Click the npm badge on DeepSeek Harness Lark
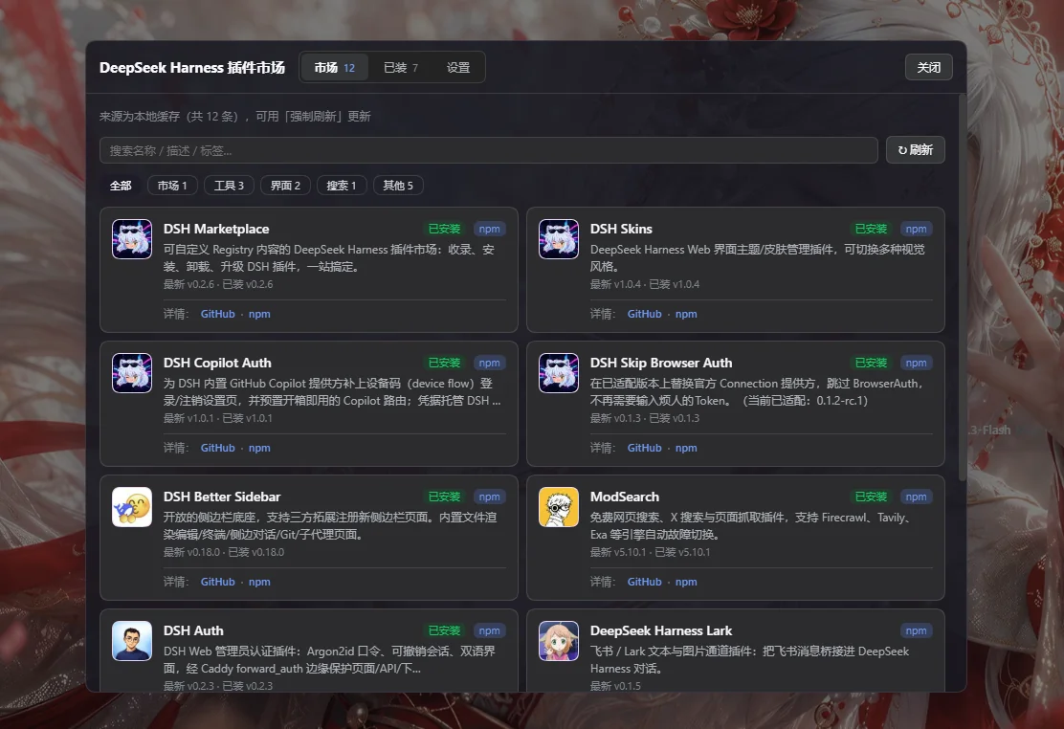 point(916,630)
